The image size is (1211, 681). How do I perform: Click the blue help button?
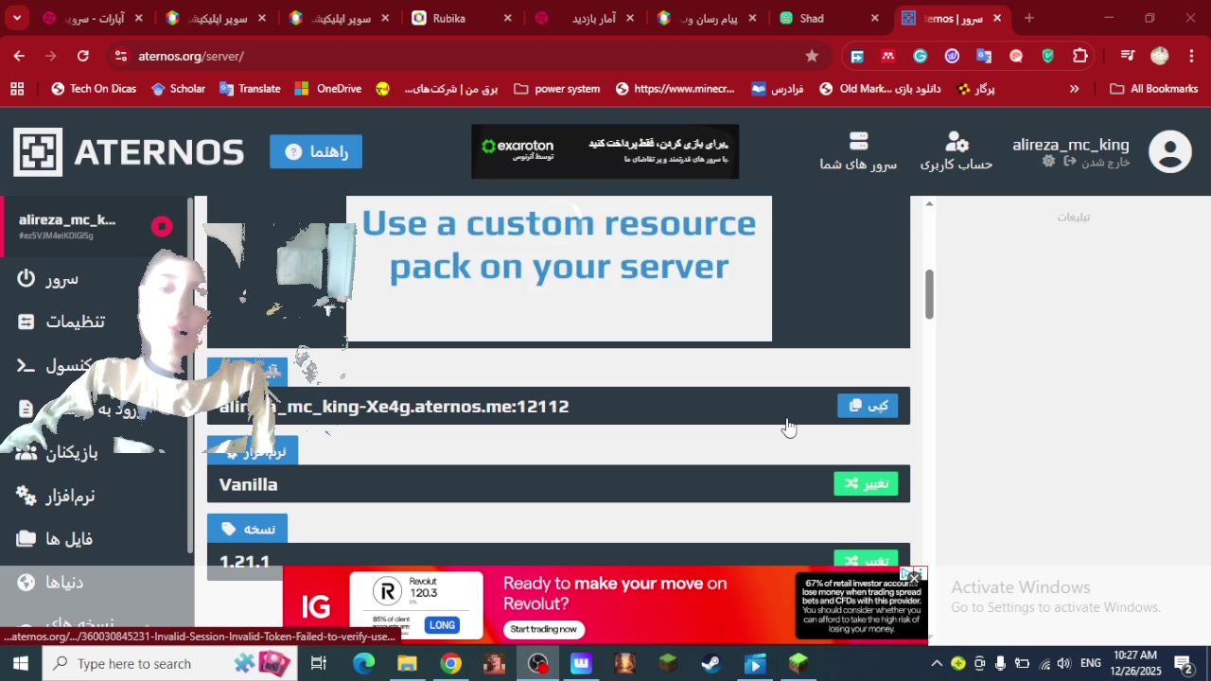[x=316, y=151]
